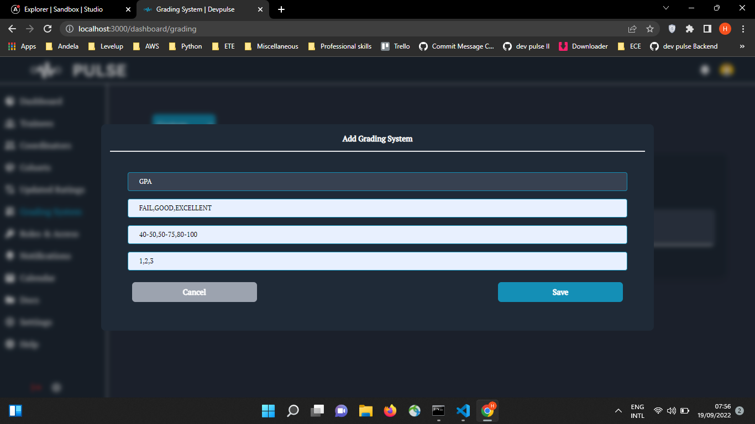
Task: Open the yellow user avatar menu
Action: 727,70
